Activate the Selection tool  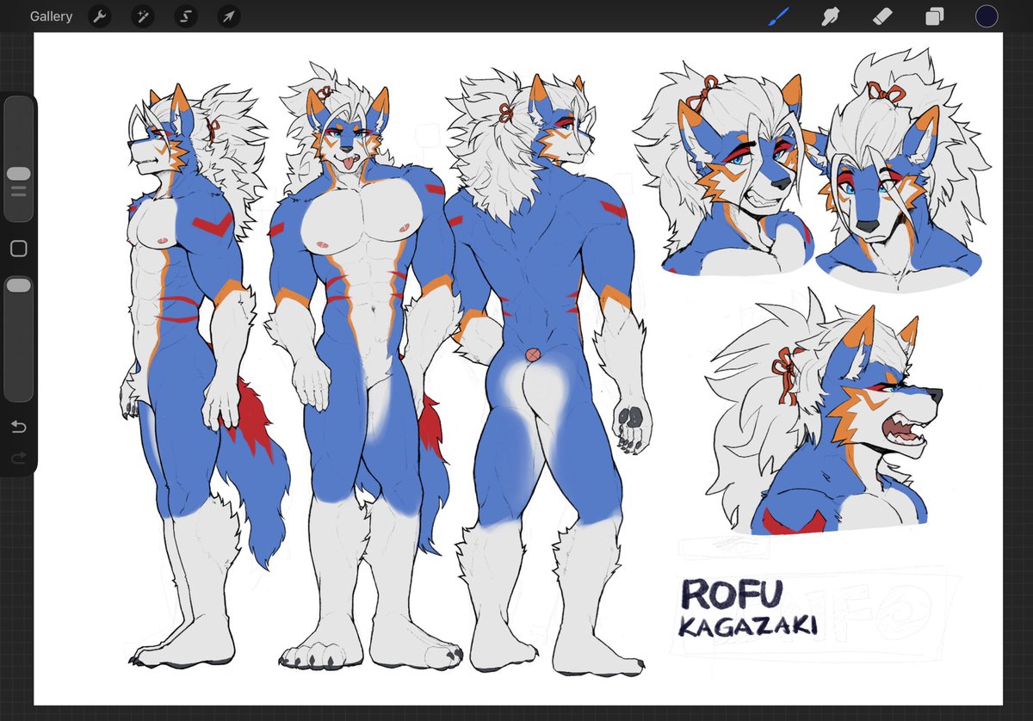186,15
